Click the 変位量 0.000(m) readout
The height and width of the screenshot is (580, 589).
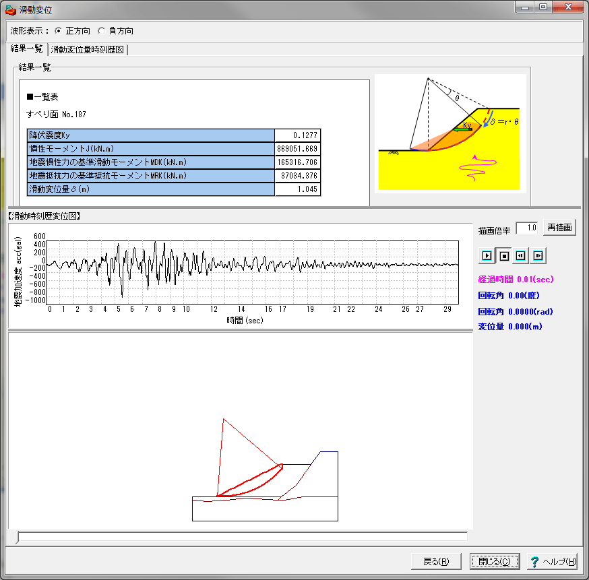point(509,327)
